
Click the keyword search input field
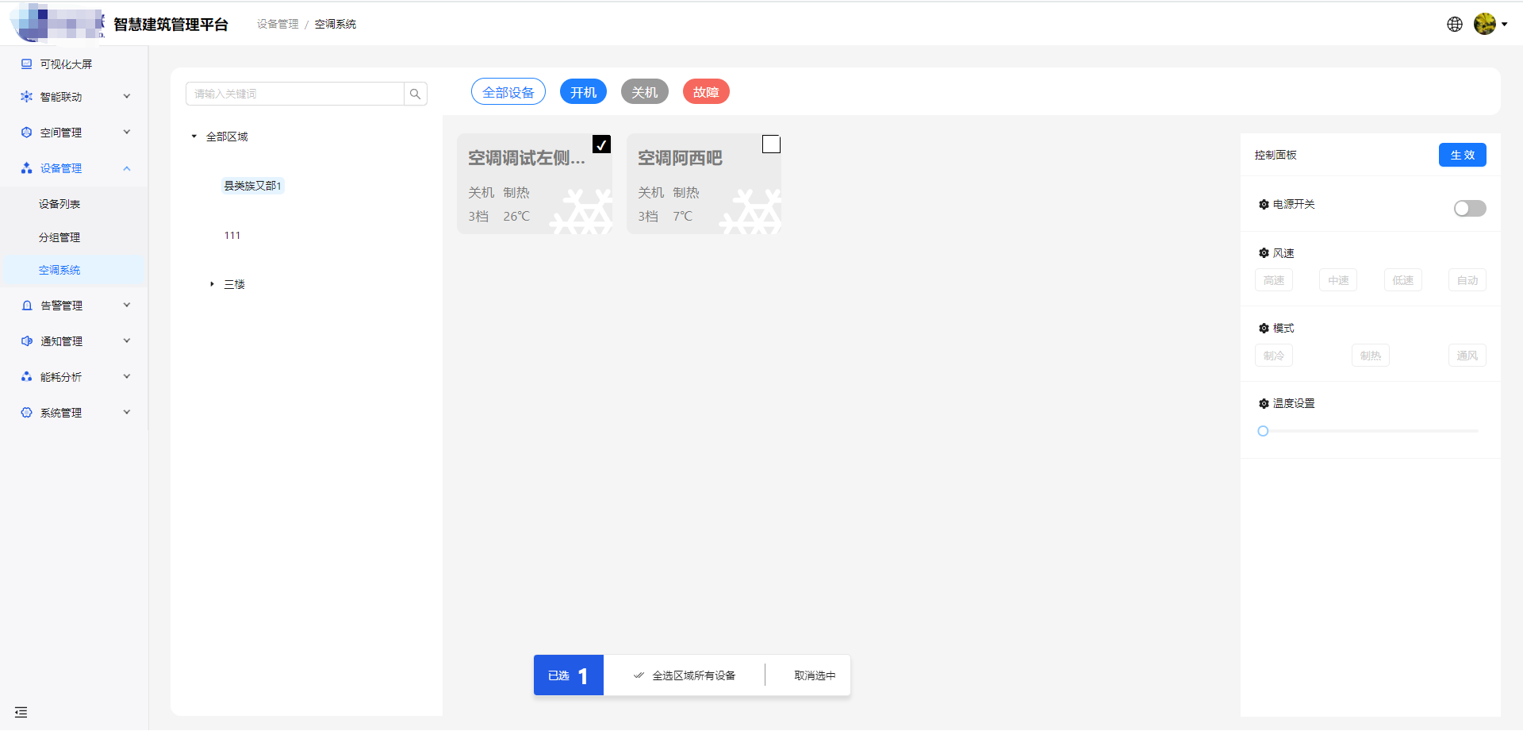click(295, 94)
